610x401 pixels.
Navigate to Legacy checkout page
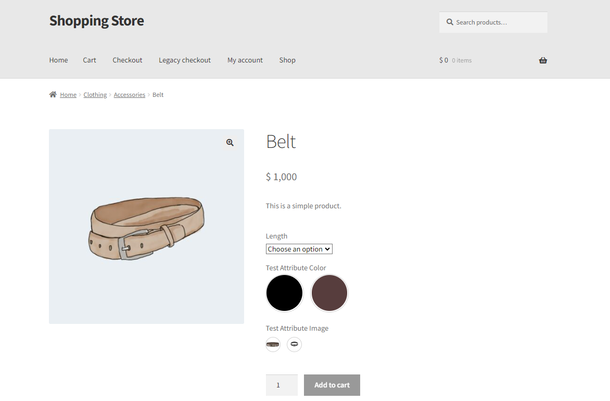pyautogui.click(x=184, y=60)
